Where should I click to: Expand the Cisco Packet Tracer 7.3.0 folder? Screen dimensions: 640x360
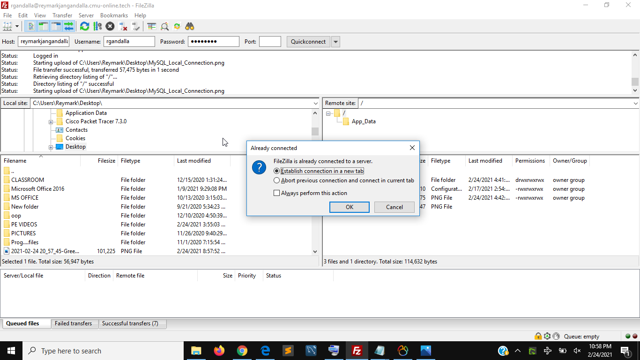tap(51, 122)
